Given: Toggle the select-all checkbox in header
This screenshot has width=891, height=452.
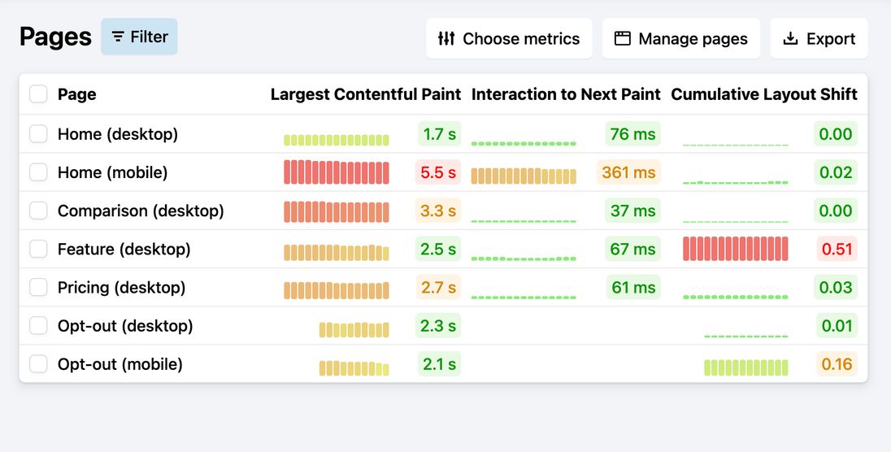Looking at the screenshot, I should point(38,94).
